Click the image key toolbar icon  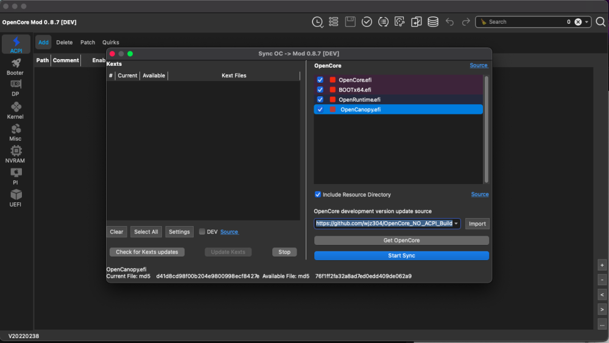[x=400, y=22]
